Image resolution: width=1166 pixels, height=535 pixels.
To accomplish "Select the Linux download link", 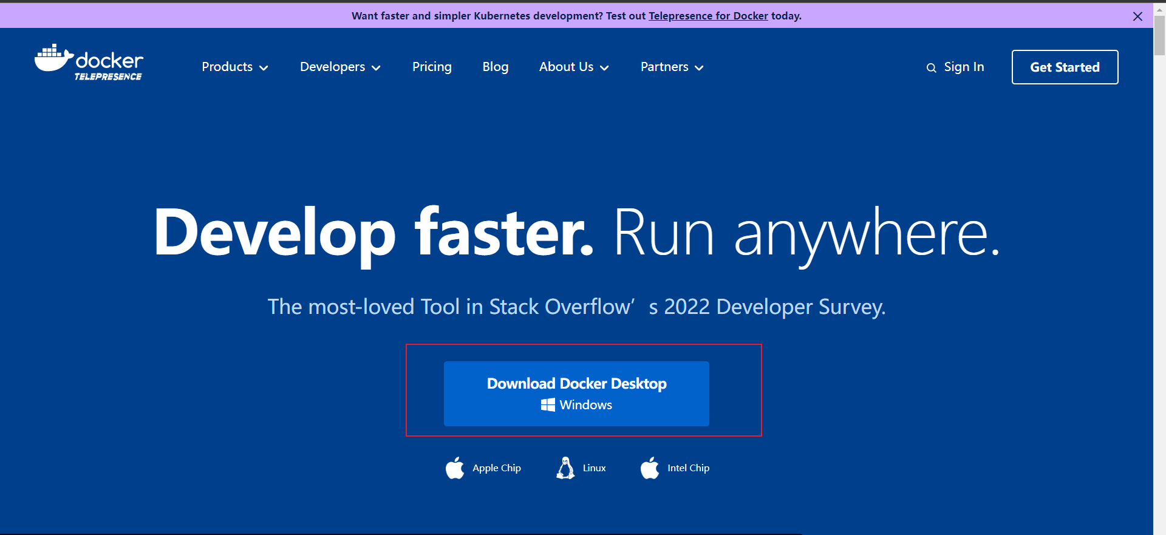I will 581,468.
